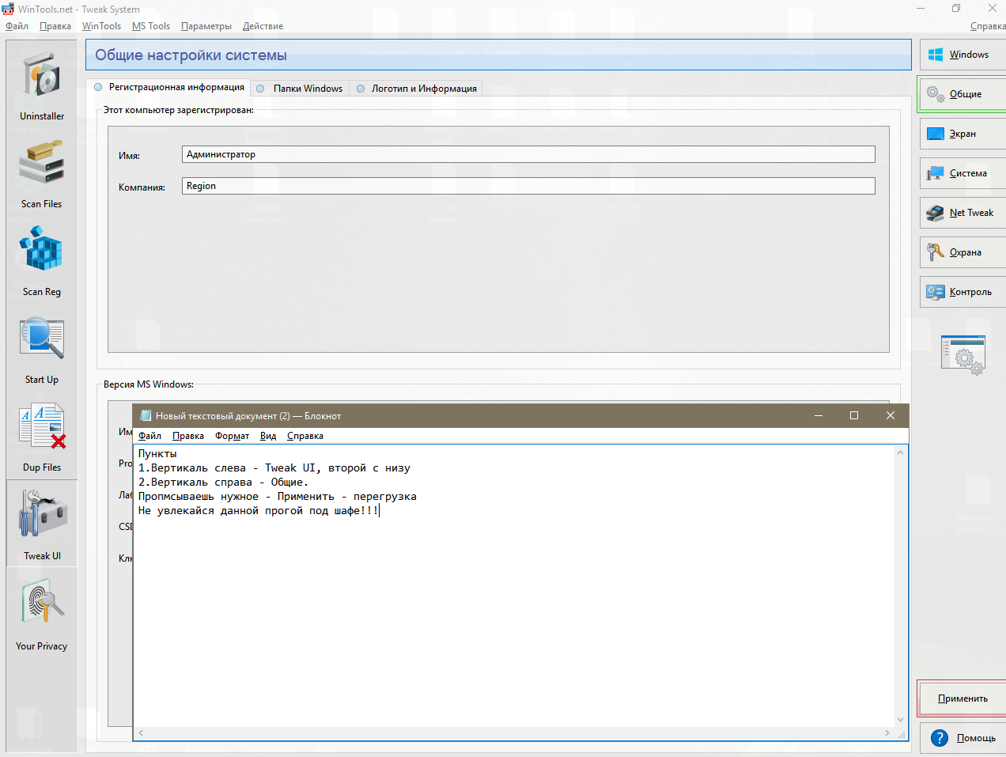The image size is (1006, 757).
Task: Open the Охрана settings category
Action: tap(963, 252)
